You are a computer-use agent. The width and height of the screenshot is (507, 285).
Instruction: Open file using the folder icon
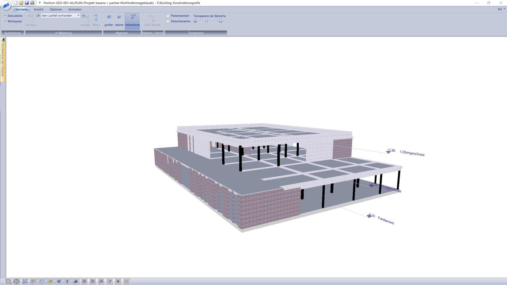tap(21, 3)
